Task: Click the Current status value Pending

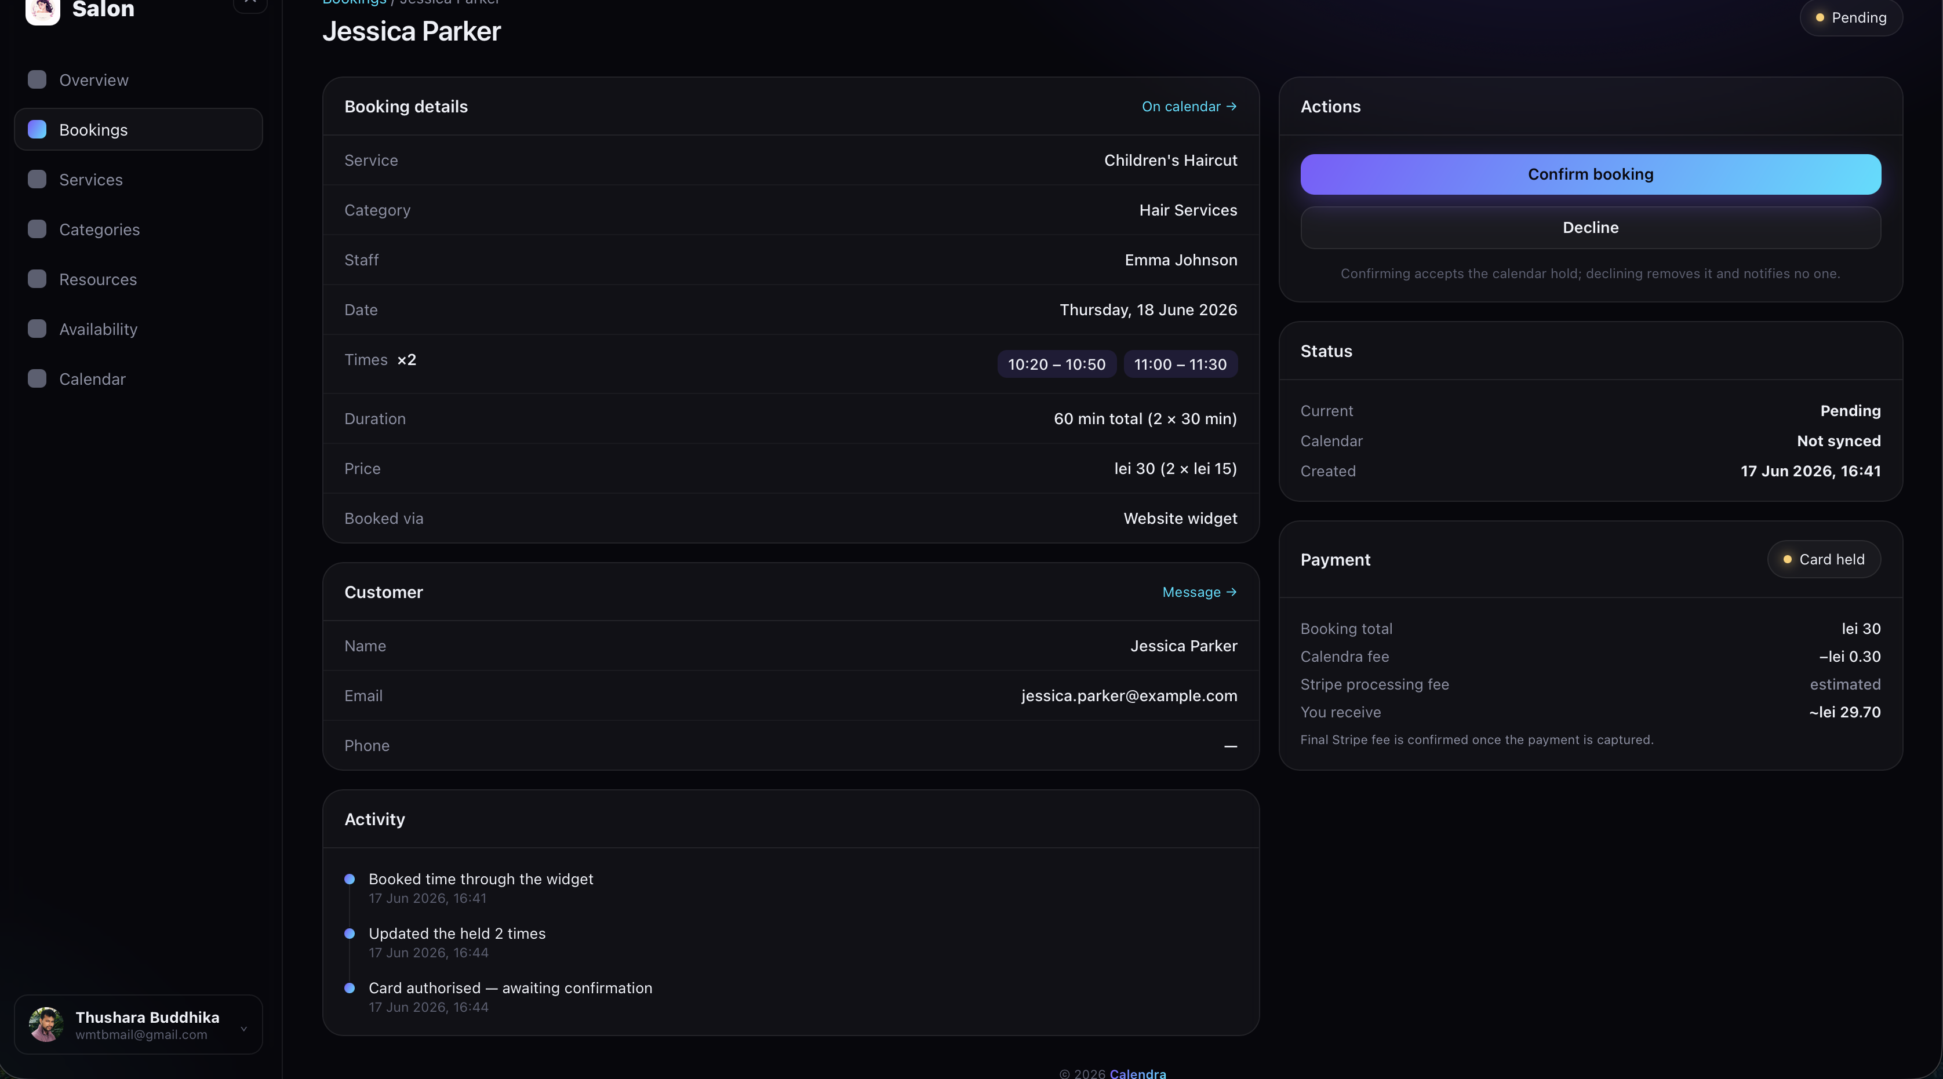Action: [x=1850, y=410]
